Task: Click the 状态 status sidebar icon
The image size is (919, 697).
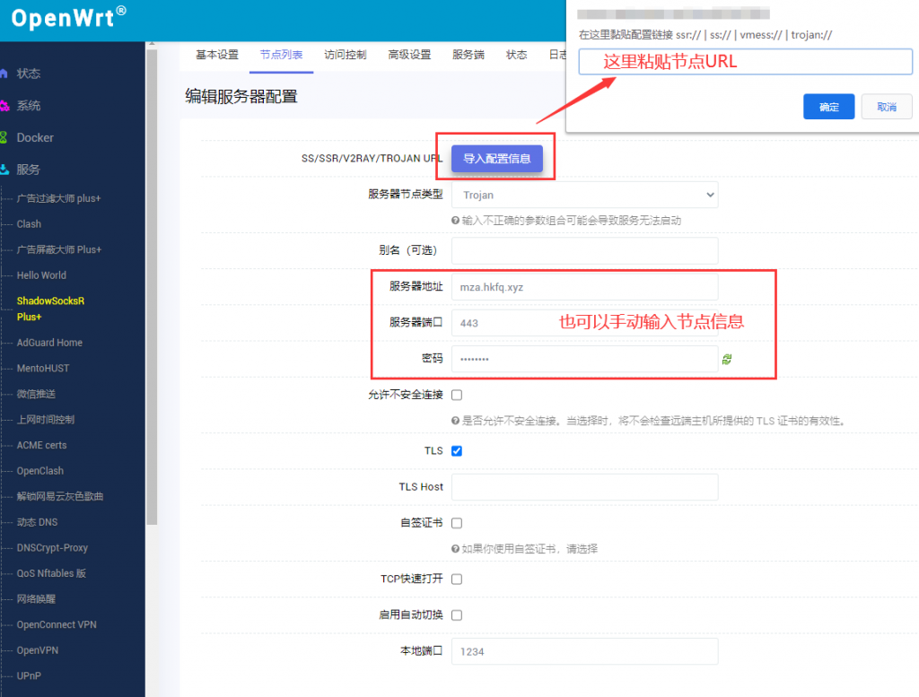Action: coord(4,74)
